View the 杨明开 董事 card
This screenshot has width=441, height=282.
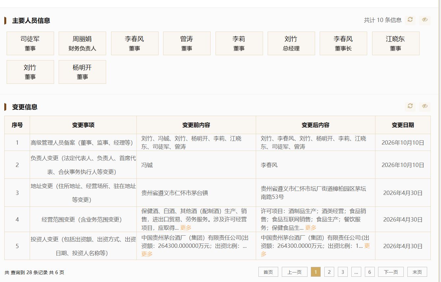point(82,72)
